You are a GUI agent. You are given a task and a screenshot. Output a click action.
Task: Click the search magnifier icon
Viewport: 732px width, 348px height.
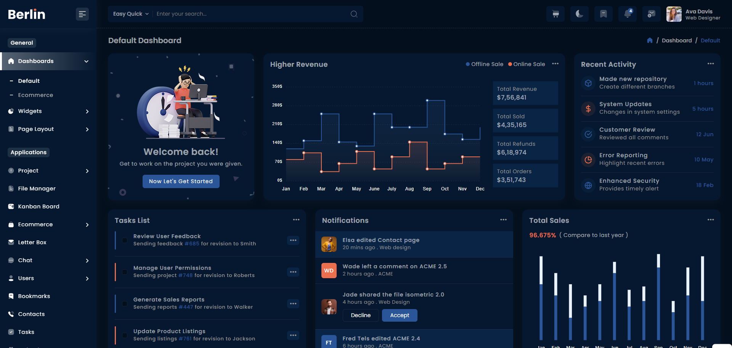pyautogui.click(x=354, y=14)
